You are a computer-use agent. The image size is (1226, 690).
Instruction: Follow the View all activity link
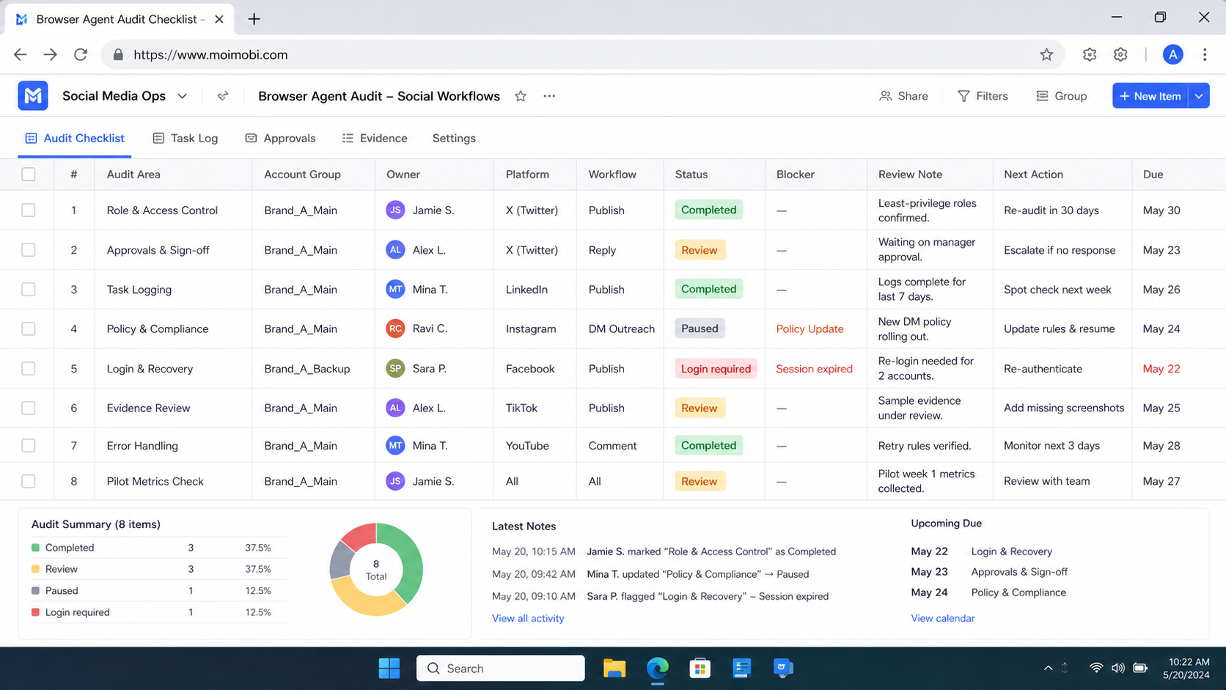pyautogui.click(x=528, y=618)
